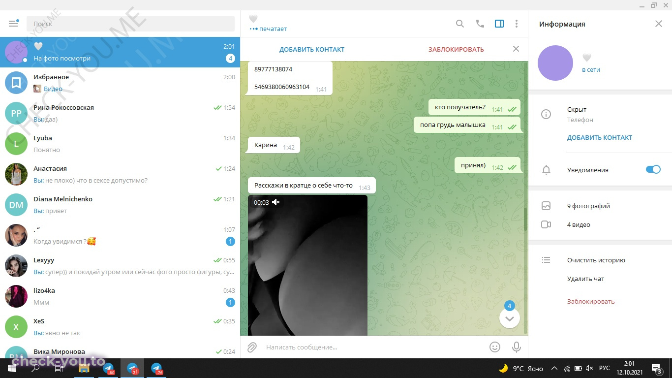Attach a file with the paperclip icon
Image resolution: width=672 pixels, height=378 pixels.
[x=252, y=347]
